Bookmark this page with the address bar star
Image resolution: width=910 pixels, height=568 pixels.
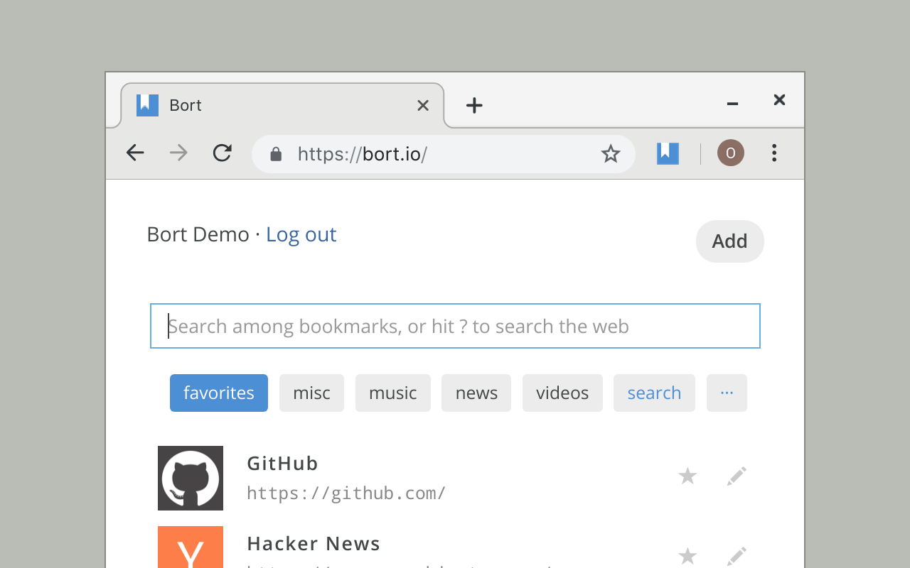coord(611,154)
